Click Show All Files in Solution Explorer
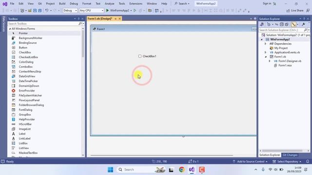The width and height of the screenshot is (312, 175). [x=287, y=24]
